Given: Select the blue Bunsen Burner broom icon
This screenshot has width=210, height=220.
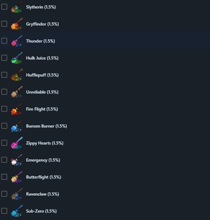Looking at the screenshot, I should click(17, 126).
